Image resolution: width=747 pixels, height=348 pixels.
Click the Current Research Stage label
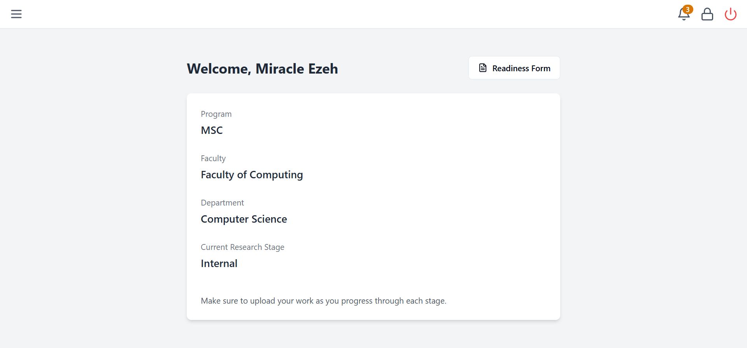click(x=242, y=247)
